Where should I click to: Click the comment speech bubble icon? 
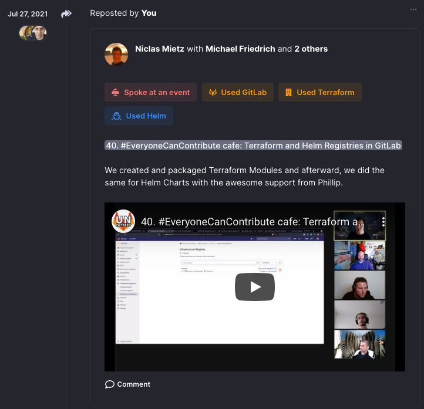click(109, 384)
